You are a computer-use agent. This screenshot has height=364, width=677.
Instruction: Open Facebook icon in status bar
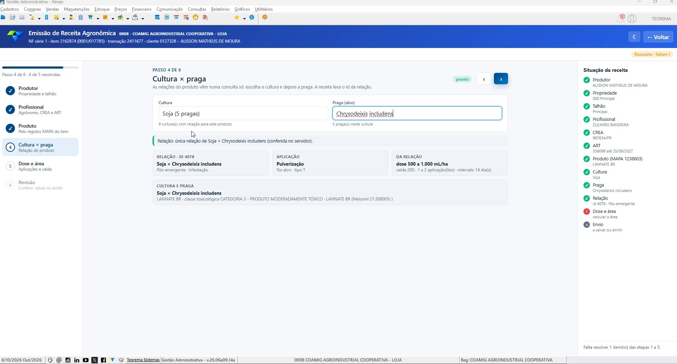coord(103,360)
